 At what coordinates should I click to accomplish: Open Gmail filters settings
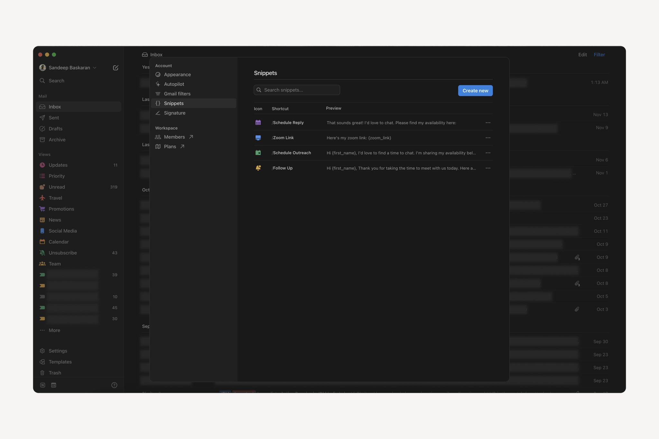tap(177, 94)
